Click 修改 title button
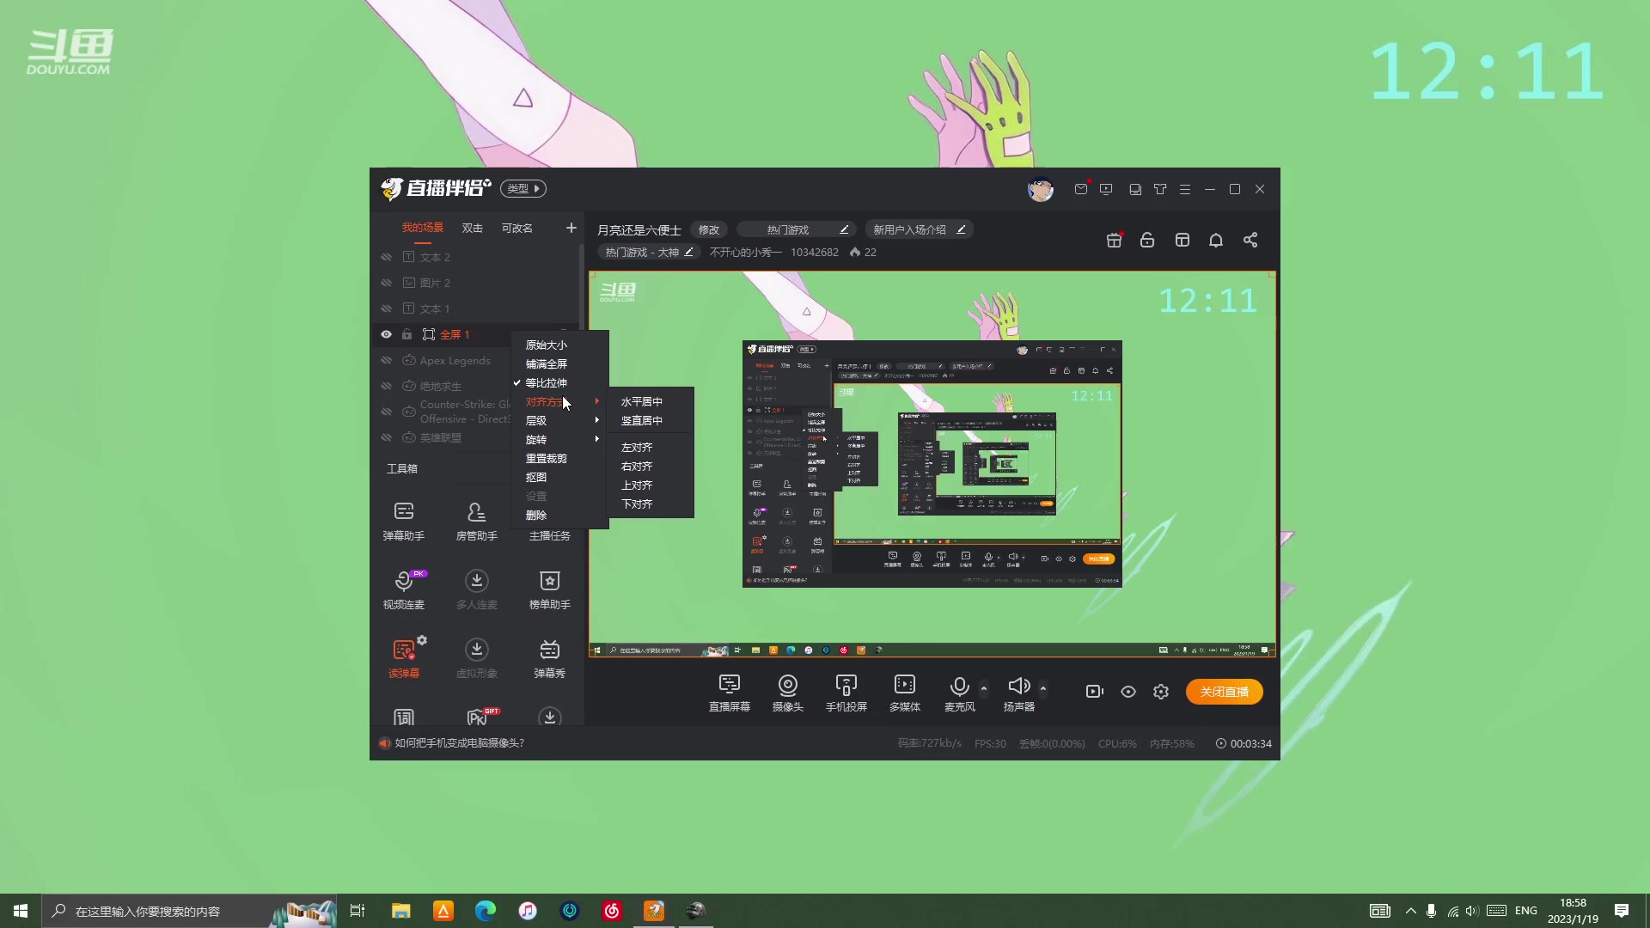The image size is (1650, 928). (x=709, y=229)
